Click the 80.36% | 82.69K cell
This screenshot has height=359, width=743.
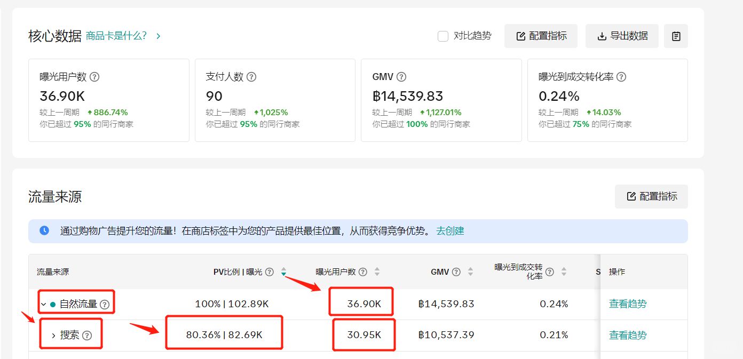click(224, 335)
